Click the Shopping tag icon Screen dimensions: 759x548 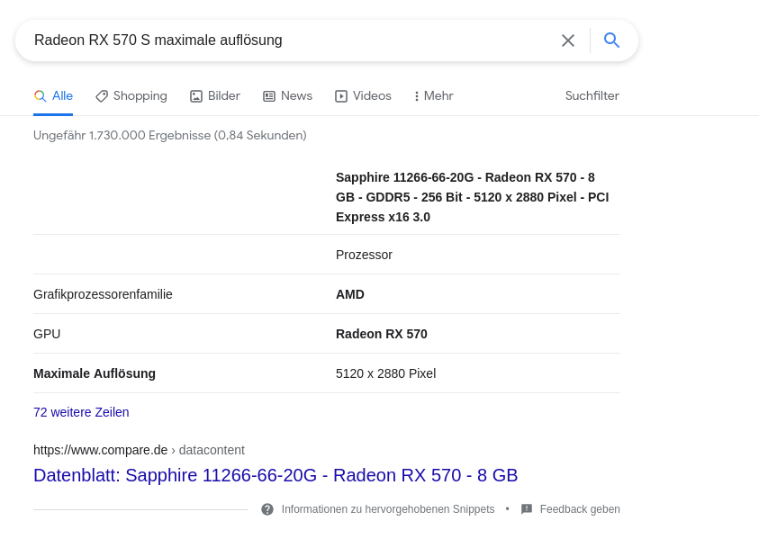click(x=101, y=96)
